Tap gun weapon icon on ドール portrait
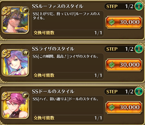This screenshot has width=145, height=125. click(x=25, y=95)
